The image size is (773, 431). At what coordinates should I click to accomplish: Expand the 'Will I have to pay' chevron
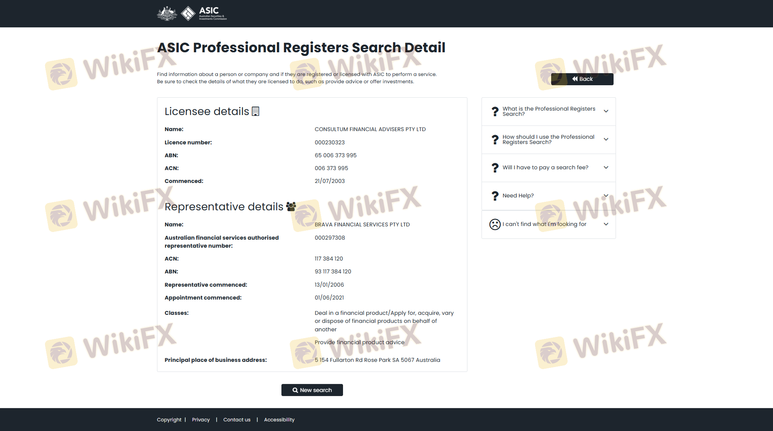click(606, 168)
